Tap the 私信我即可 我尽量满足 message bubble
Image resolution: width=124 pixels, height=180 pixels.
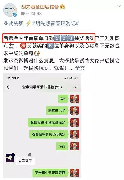[x=48, y=122]
